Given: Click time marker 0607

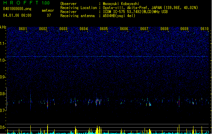Looking at the screenshot, I should 144,29.
